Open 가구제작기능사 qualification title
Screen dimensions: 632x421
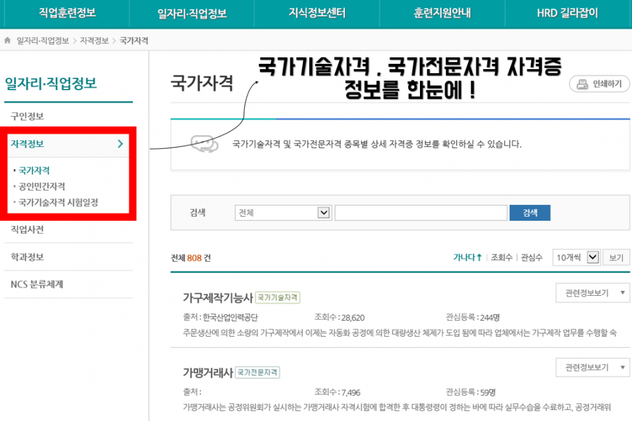tap(217, 298)
